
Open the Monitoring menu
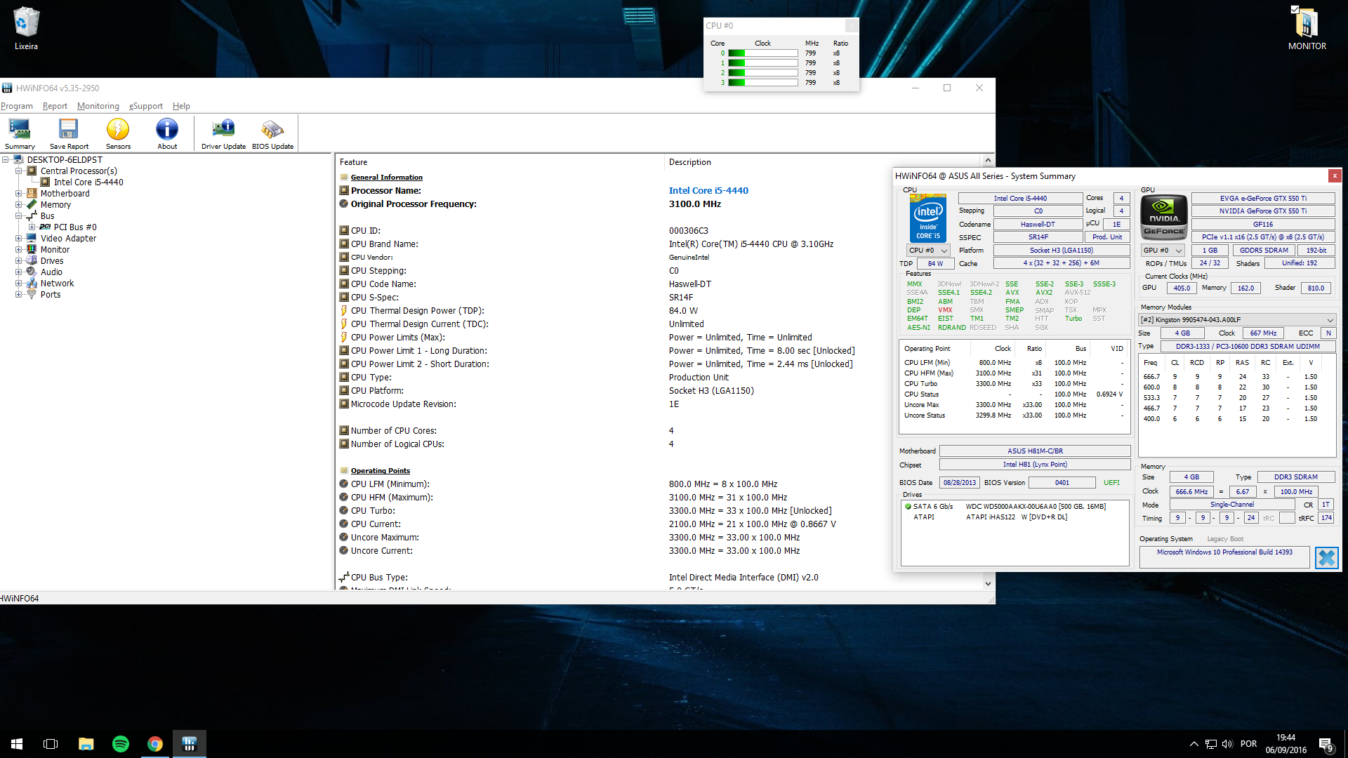[x=98, y=106]
